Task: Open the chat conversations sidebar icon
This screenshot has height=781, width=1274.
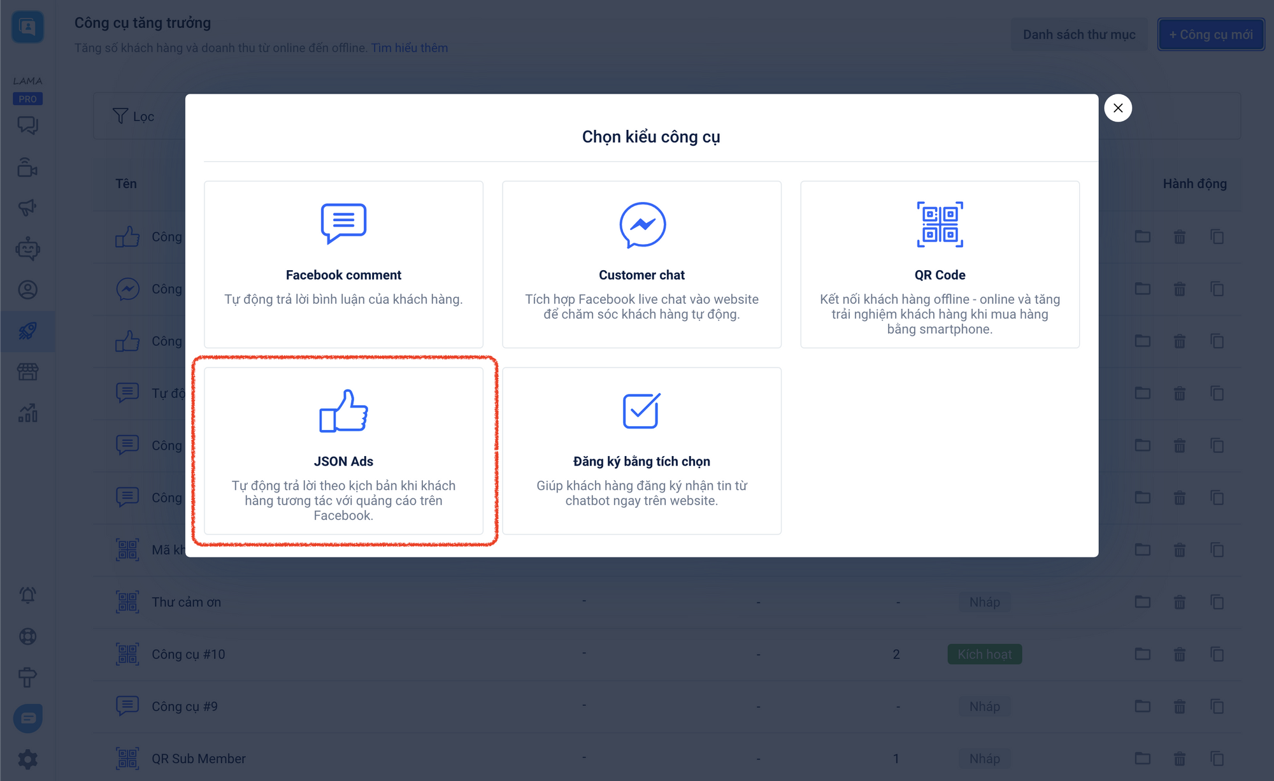Action: (x=27, y=125)
